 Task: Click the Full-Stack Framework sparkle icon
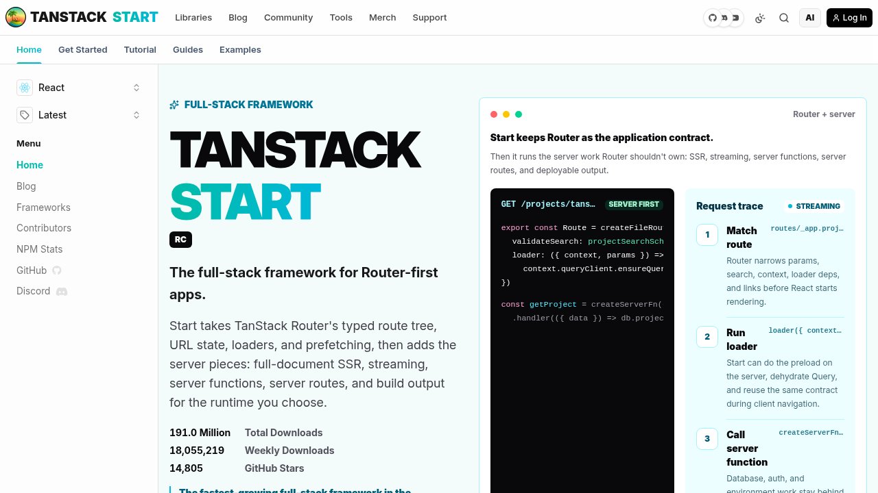click(174, 105)
